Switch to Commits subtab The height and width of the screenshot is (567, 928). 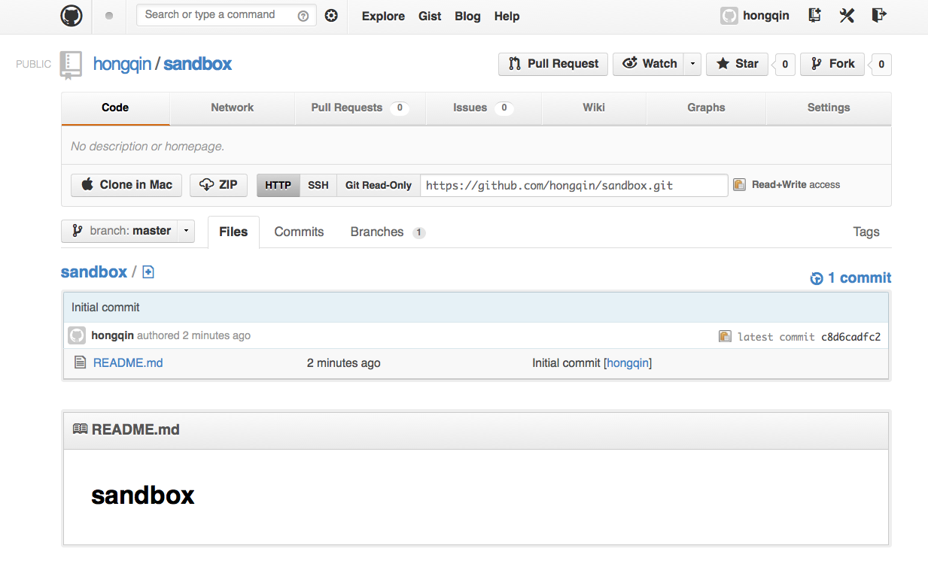299,232
